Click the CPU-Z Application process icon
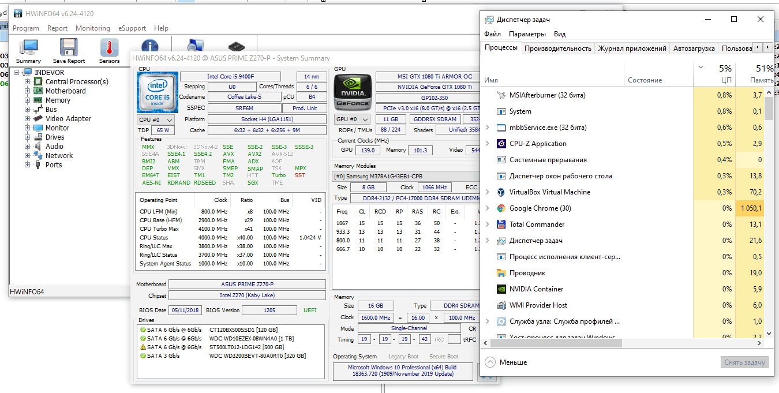779x393 pixels. click(501, 144)
